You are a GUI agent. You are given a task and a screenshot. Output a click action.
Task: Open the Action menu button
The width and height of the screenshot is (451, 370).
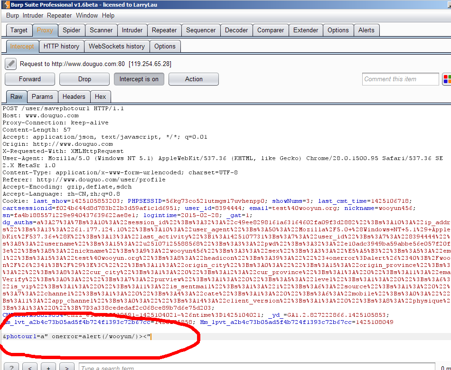(x=194, y=79)
